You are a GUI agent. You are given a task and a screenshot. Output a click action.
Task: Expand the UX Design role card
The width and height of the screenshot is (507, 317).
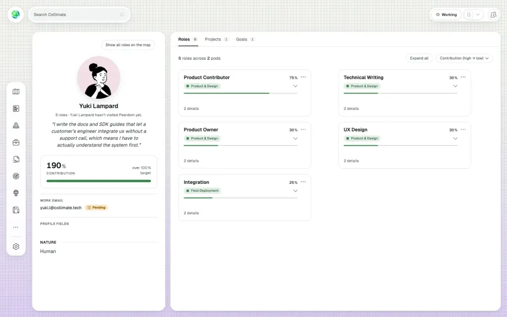point(455,139)
